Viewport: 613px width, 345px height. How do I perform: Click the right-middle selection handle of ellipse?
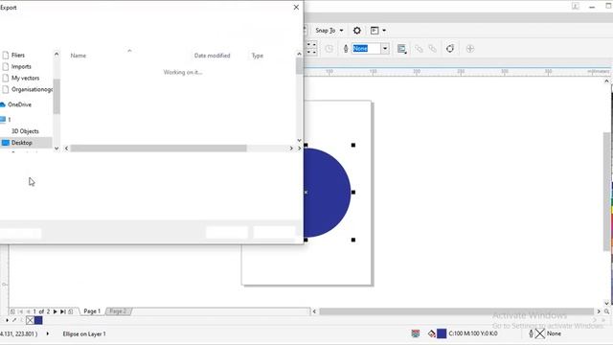click(353, 192)
